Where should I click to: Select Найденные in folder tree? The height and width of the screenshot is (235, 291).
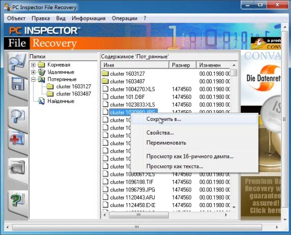pyautogui.click(x=61, y=101)
